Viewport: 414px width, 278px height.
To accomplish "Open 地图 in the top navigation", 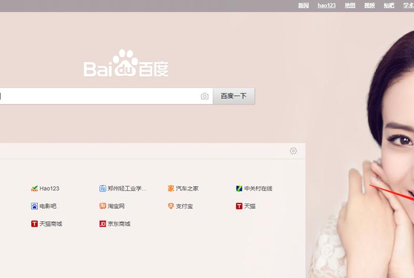I will coord(350,5).
